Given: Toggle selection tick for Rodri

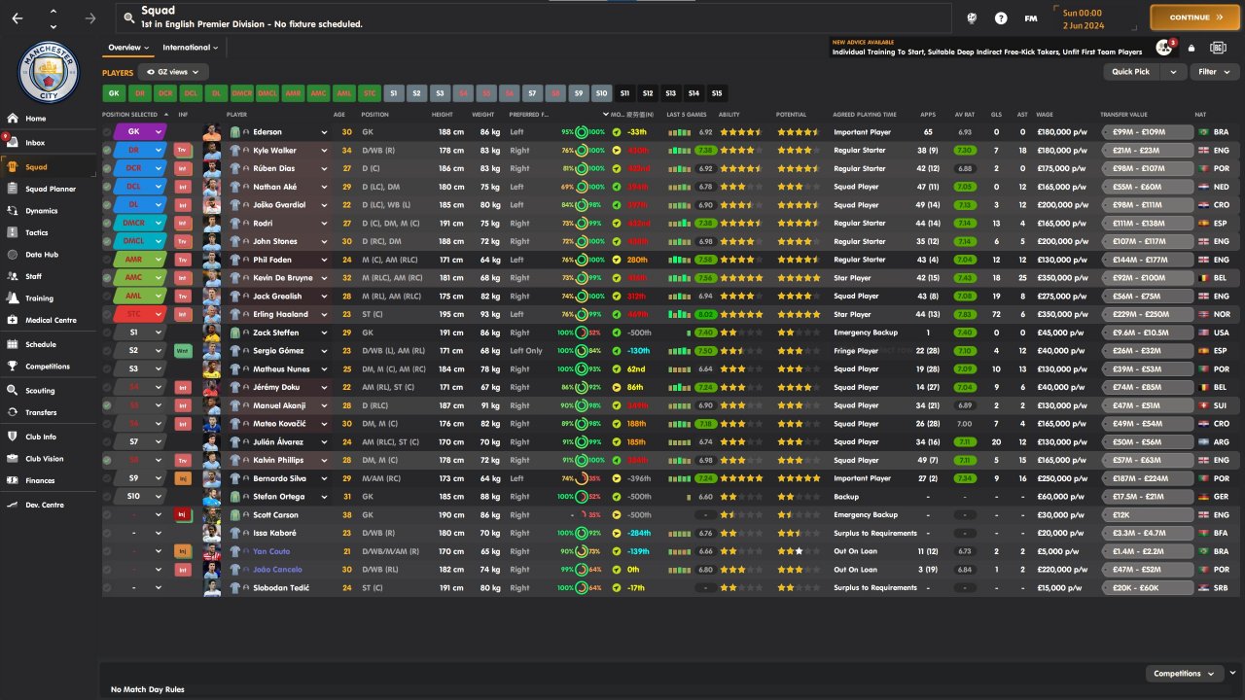Looking at the screenshot, I should coord(107,223).
